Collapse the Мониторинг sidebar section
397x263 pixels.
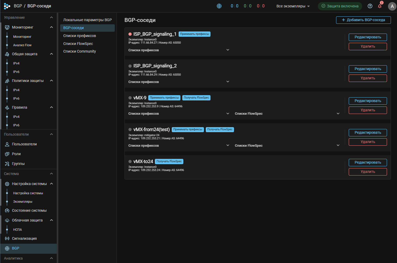51,27
